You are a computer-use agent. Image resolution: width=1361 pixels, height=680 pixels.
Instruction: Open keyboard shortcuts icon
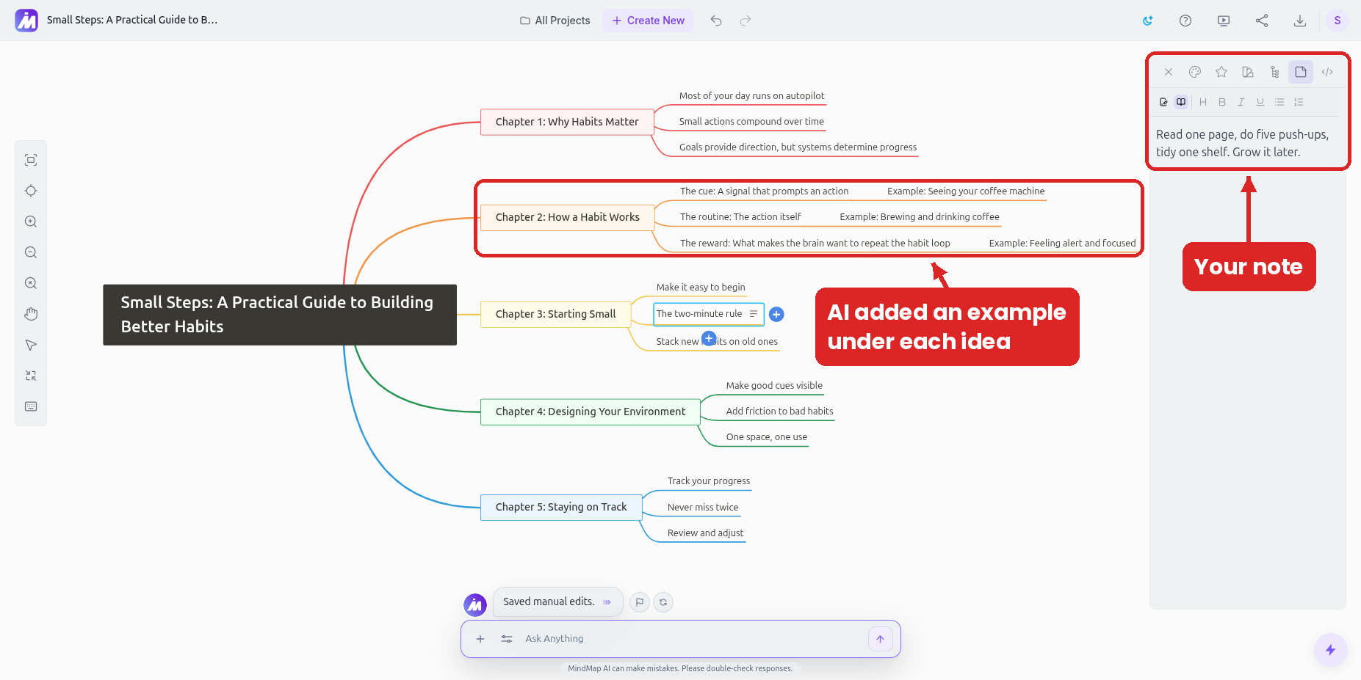[x=31, y=406]
